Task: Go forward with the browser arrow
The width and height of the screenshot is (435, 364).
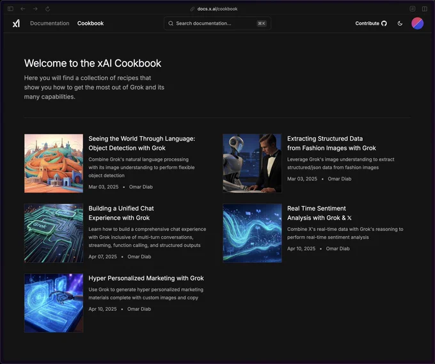Action: click(x=35, y=9)
